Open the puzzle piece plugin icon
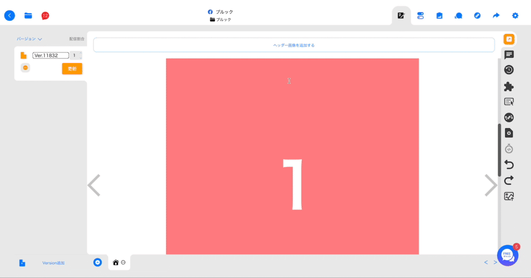Image resolution: width=531 pixels, height=278 pixels. pos(509,86)
